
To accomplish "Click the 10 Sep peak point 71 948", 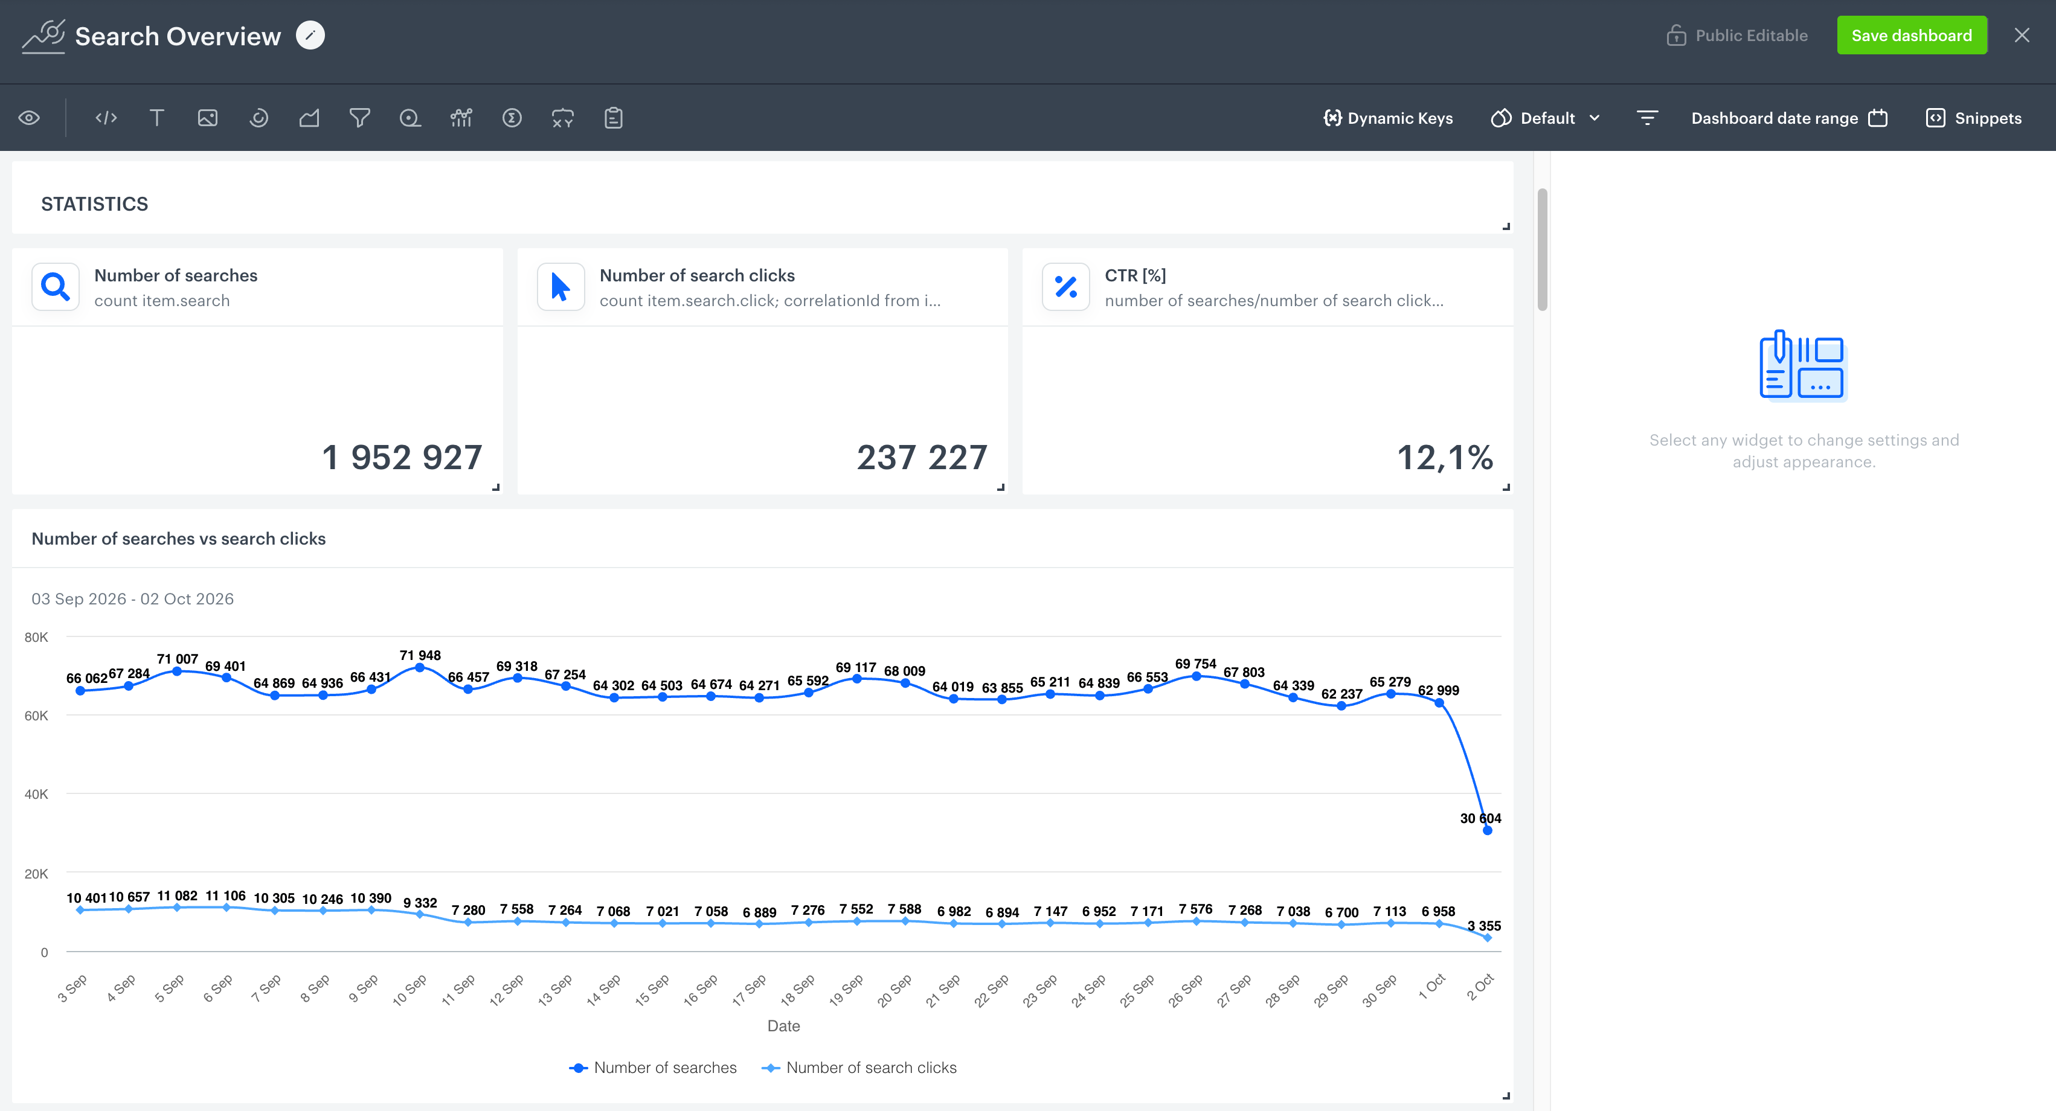I will [420, 667].
